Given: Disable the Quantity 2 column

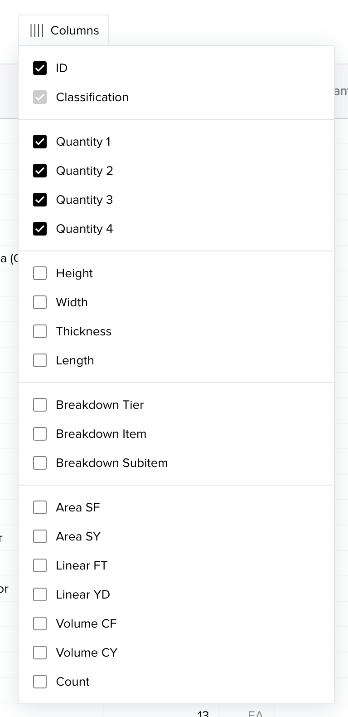Looking at the screenshot, I should pos(40,171).
